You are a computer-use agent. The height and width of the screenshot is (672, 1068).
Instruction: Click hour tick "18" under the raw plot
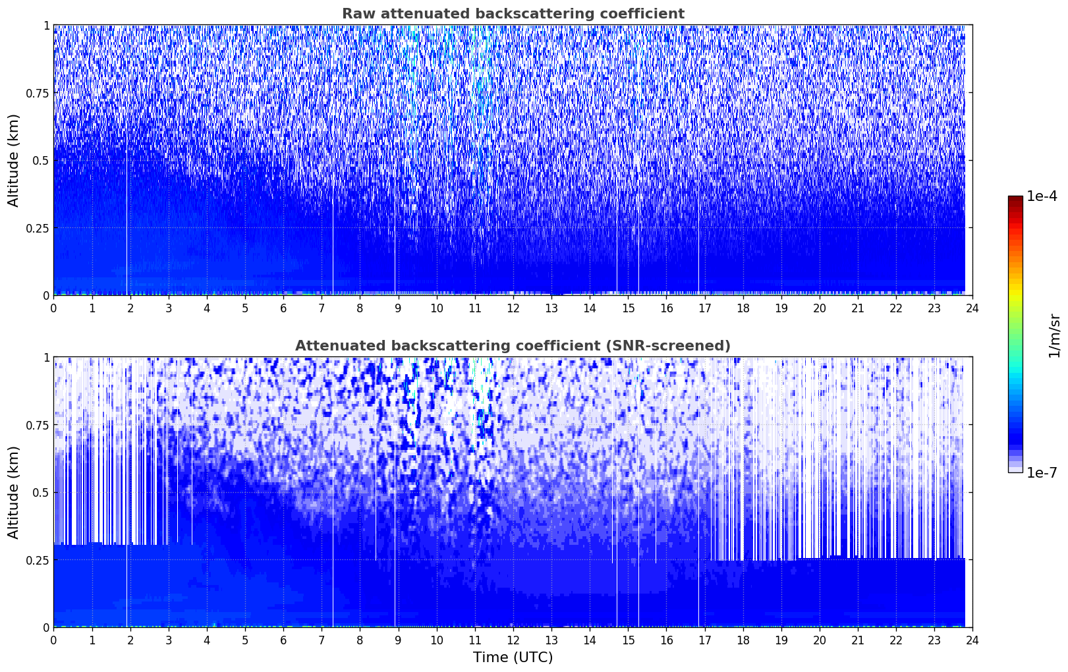coord(743,308)
